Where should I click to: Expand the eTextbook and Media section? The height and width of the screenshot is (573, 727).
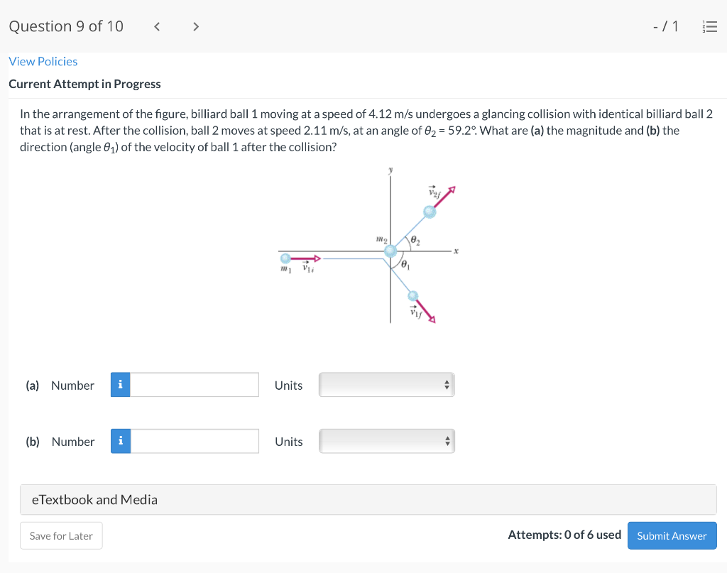click(94, 499)
